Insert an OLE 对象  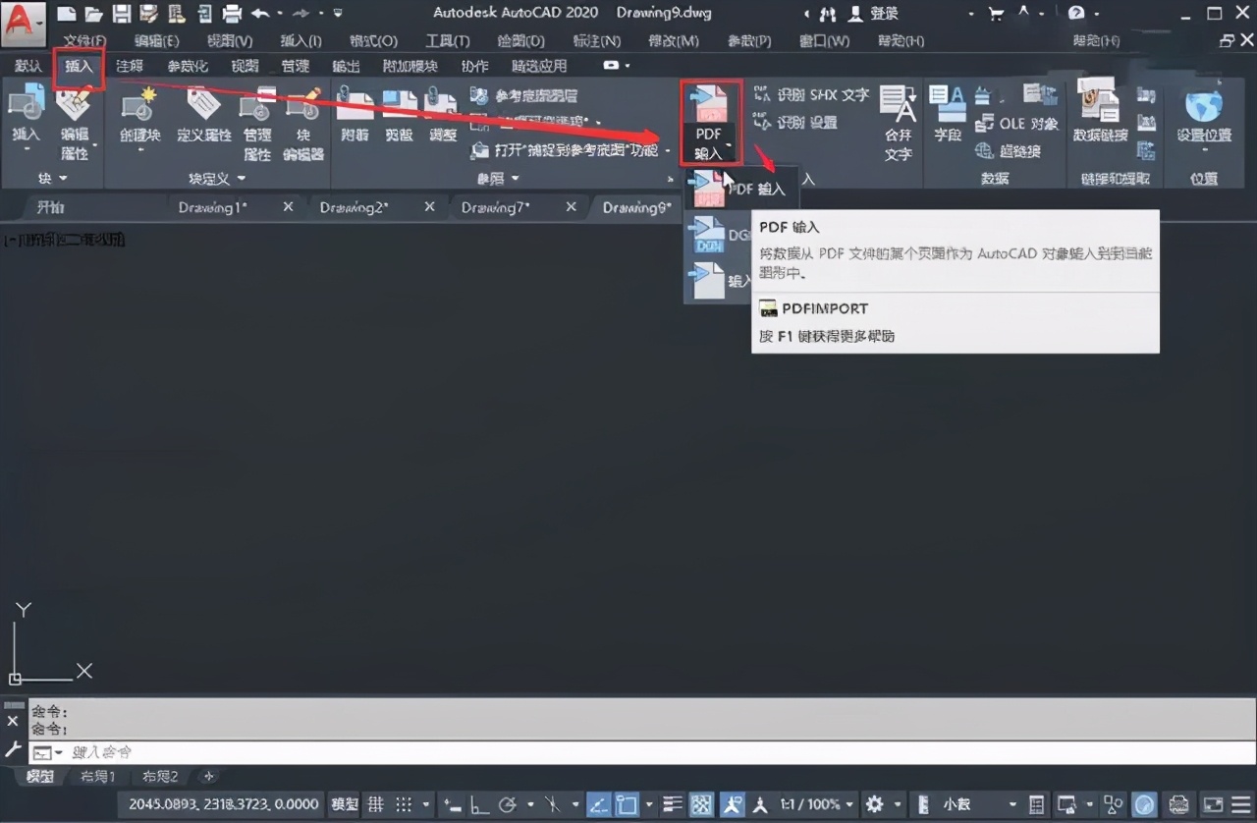click(x=1016, y=124)
